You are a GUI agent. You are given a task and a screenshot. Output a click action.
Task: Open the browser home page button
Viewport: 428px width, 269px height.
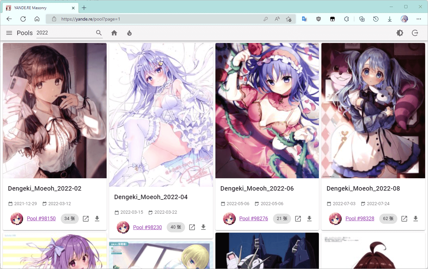[37, 19]
